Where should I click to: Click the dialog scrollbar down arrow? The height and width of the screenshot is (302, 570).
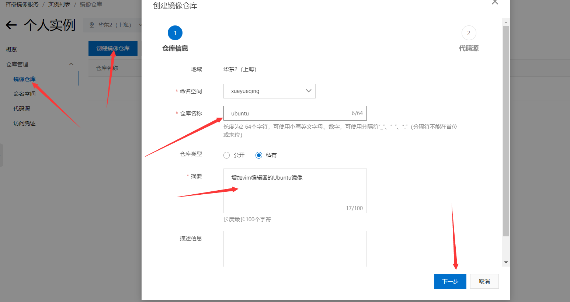tap(506, 262)
